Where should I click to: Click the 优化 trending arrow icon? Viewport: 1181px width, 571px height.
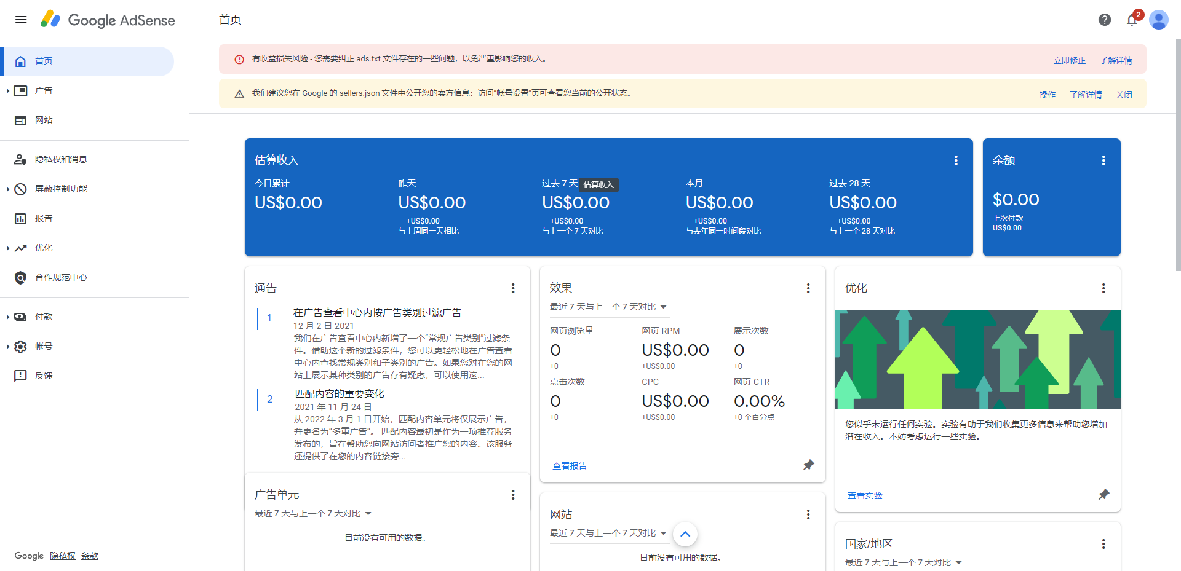pos(20,248)
